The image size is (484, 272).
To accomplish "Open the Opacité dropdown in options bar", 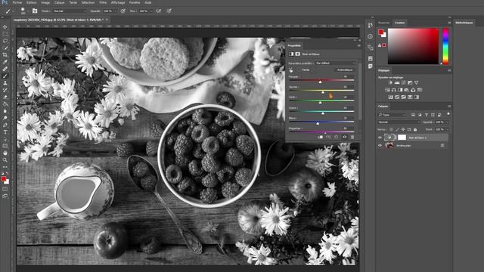I will [x=115, y=11].
